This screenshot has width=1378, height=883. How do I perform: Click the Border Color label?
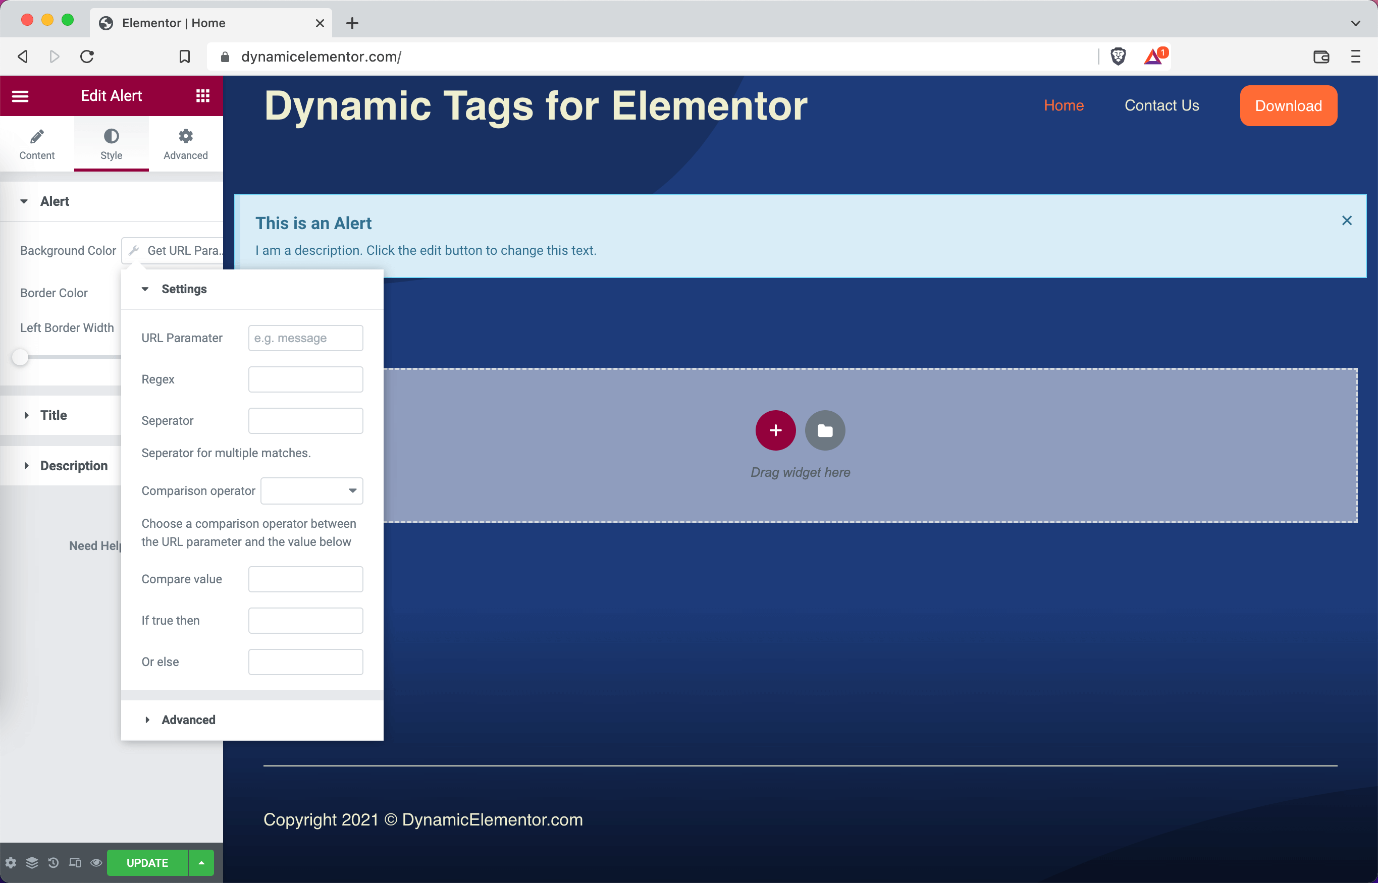54,293
